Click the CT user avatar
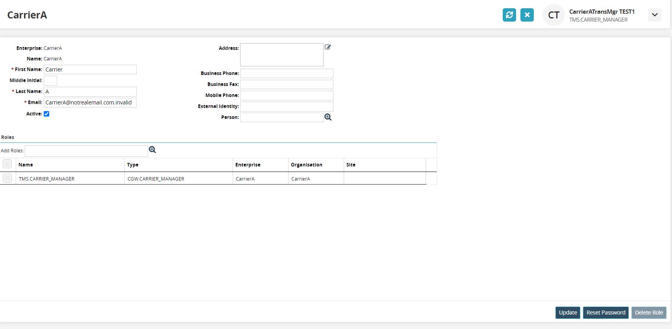Screen dimensions: 672x329 (x=554, y=15)
